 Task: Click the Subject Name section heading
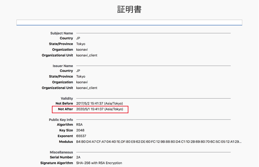[62, 33]
